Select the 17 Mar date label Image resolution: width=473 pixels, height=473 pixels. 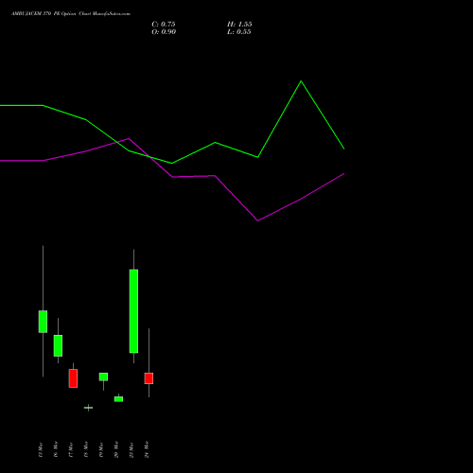(x=71, y=449)
